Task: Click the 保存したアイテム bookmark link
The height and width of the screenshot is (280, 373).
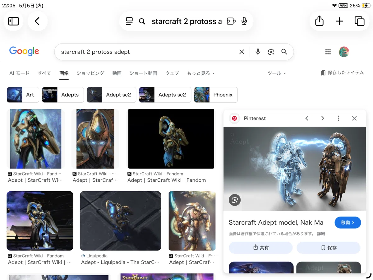Action: point(342,73)
